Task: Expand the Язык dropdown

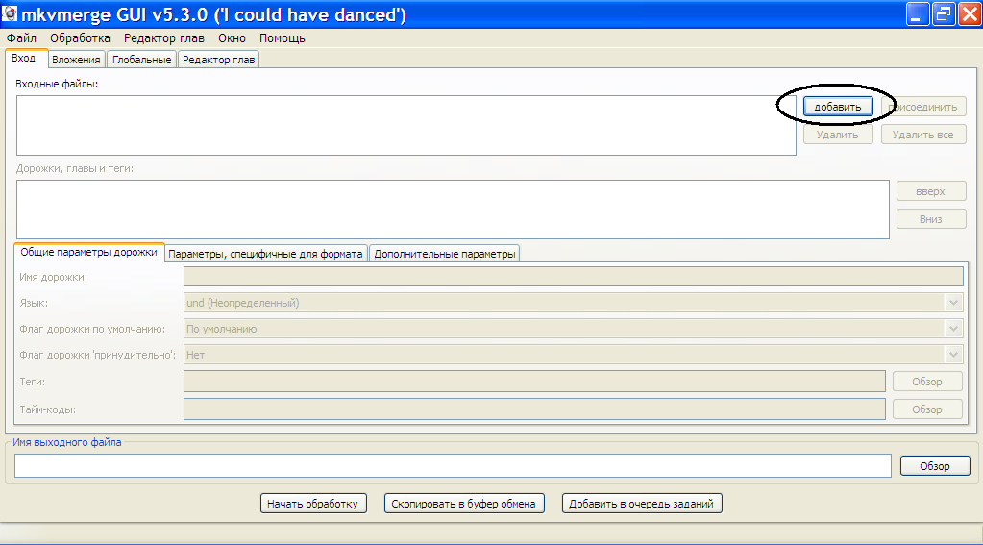Action: [953, 303]
